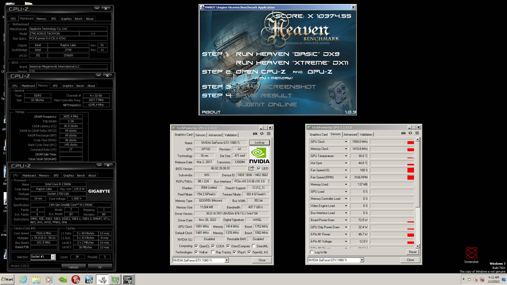
Task: Open Graphics tab in top CPU-Z window
Action: [66, 19]
